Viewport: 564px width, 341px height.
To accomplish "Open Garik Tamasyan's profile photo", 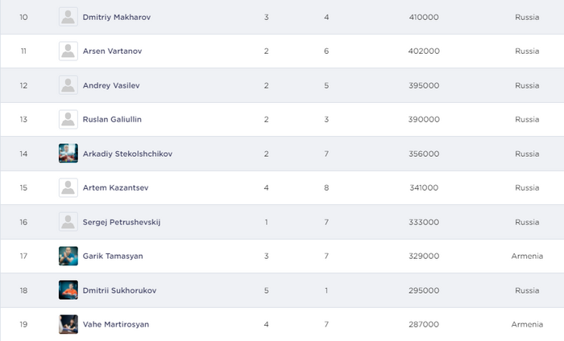I will 68,256.
